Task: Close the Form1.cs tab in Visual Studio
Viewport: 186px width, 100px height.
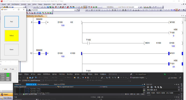Action: pyautogui.click(x=35, y=84)
